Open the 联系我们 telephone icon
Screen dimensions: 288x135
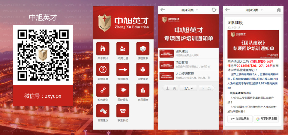point(123,111)
